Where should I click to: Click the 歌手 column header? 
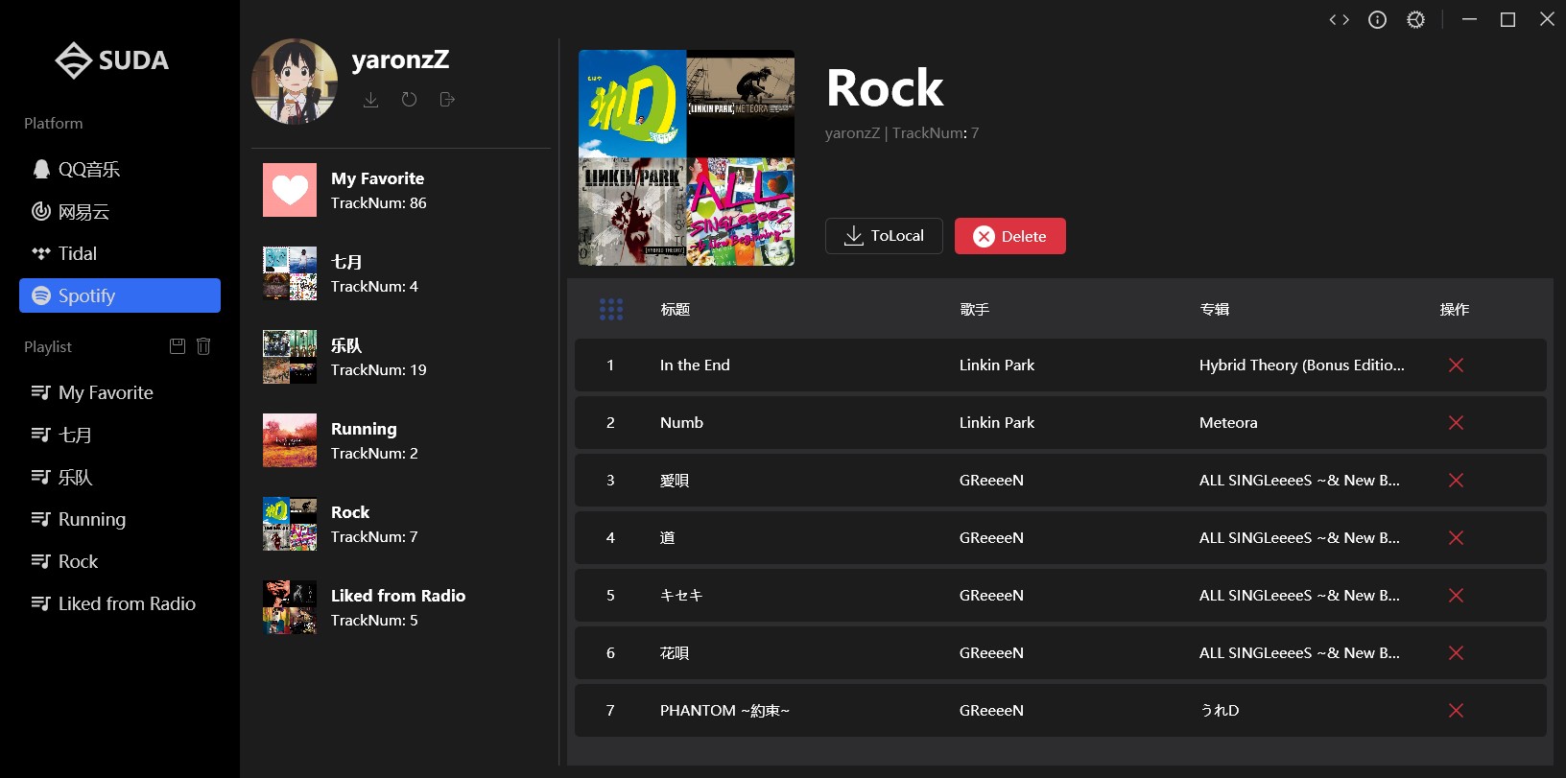pyautogui.click(x=975, y=309)
